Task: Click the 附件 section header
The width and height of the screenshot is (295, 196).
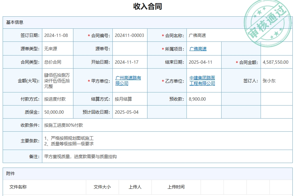Action: [10, 174]
